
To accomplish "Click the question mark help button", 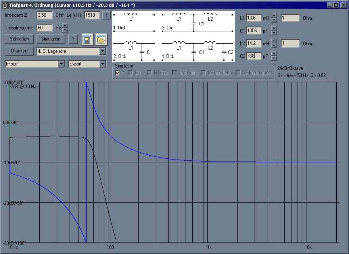I will click(73, 39).
